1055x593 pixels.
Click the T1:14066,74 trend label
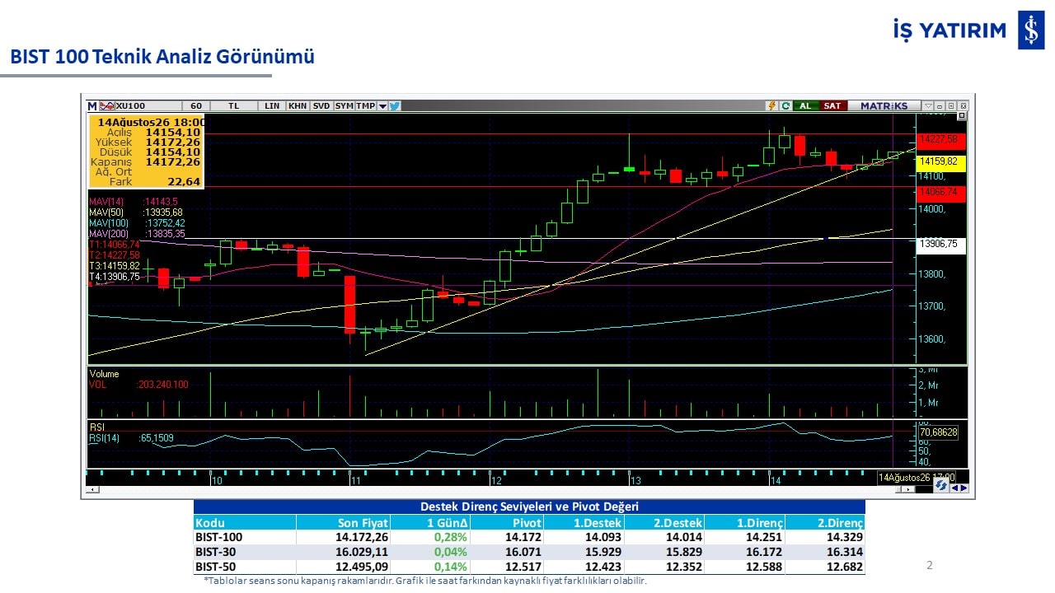pyautogui.click(x=115, y=245)
